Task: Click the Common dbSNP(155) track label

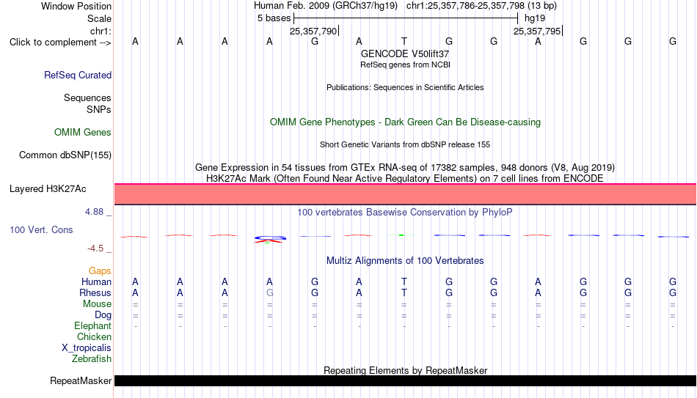Action: pos(65,155)
